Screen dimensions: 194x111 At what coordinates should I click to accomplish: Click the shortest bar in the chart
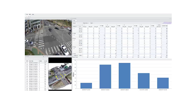coord(86,86)
